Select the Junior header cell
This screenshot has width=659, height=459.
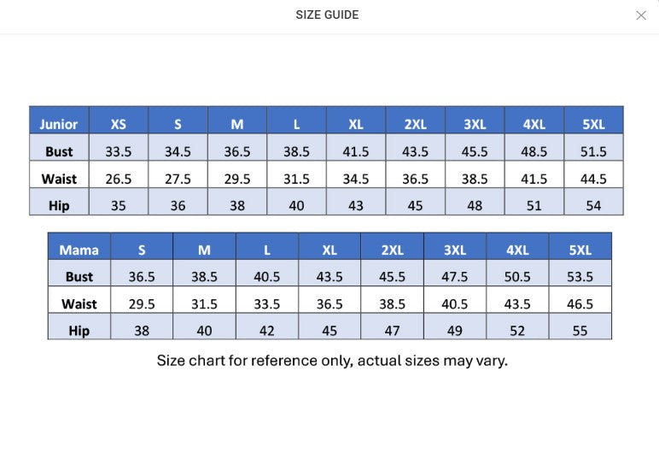59,124
